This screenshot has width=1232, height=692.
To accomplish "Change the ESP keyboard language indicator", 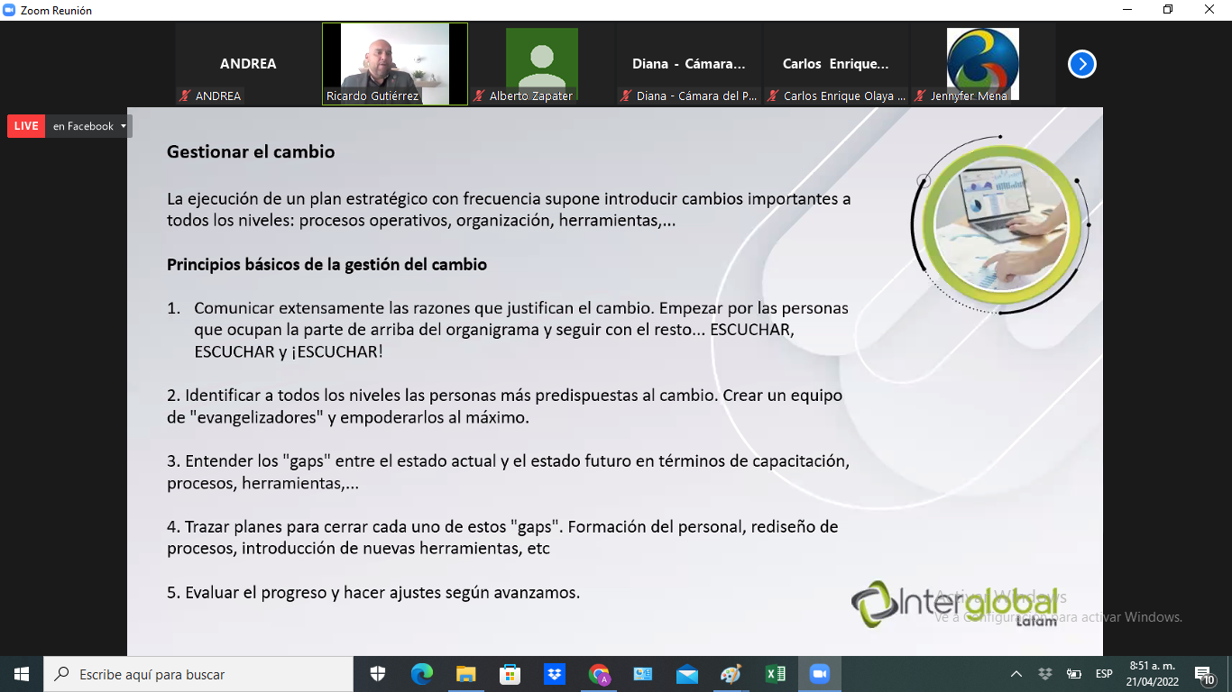I will click(1104, 674).
